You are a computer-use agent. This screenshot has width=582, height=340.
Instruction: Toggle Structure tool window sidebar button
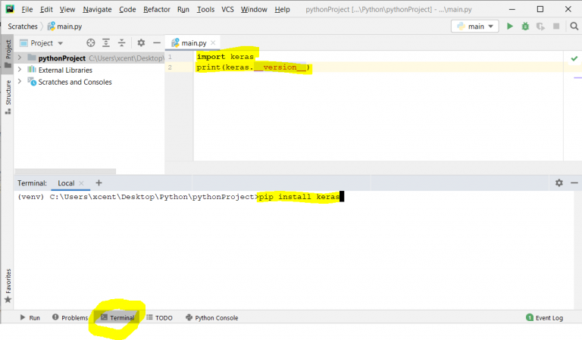pyautogui.click(x=8, y=97)
